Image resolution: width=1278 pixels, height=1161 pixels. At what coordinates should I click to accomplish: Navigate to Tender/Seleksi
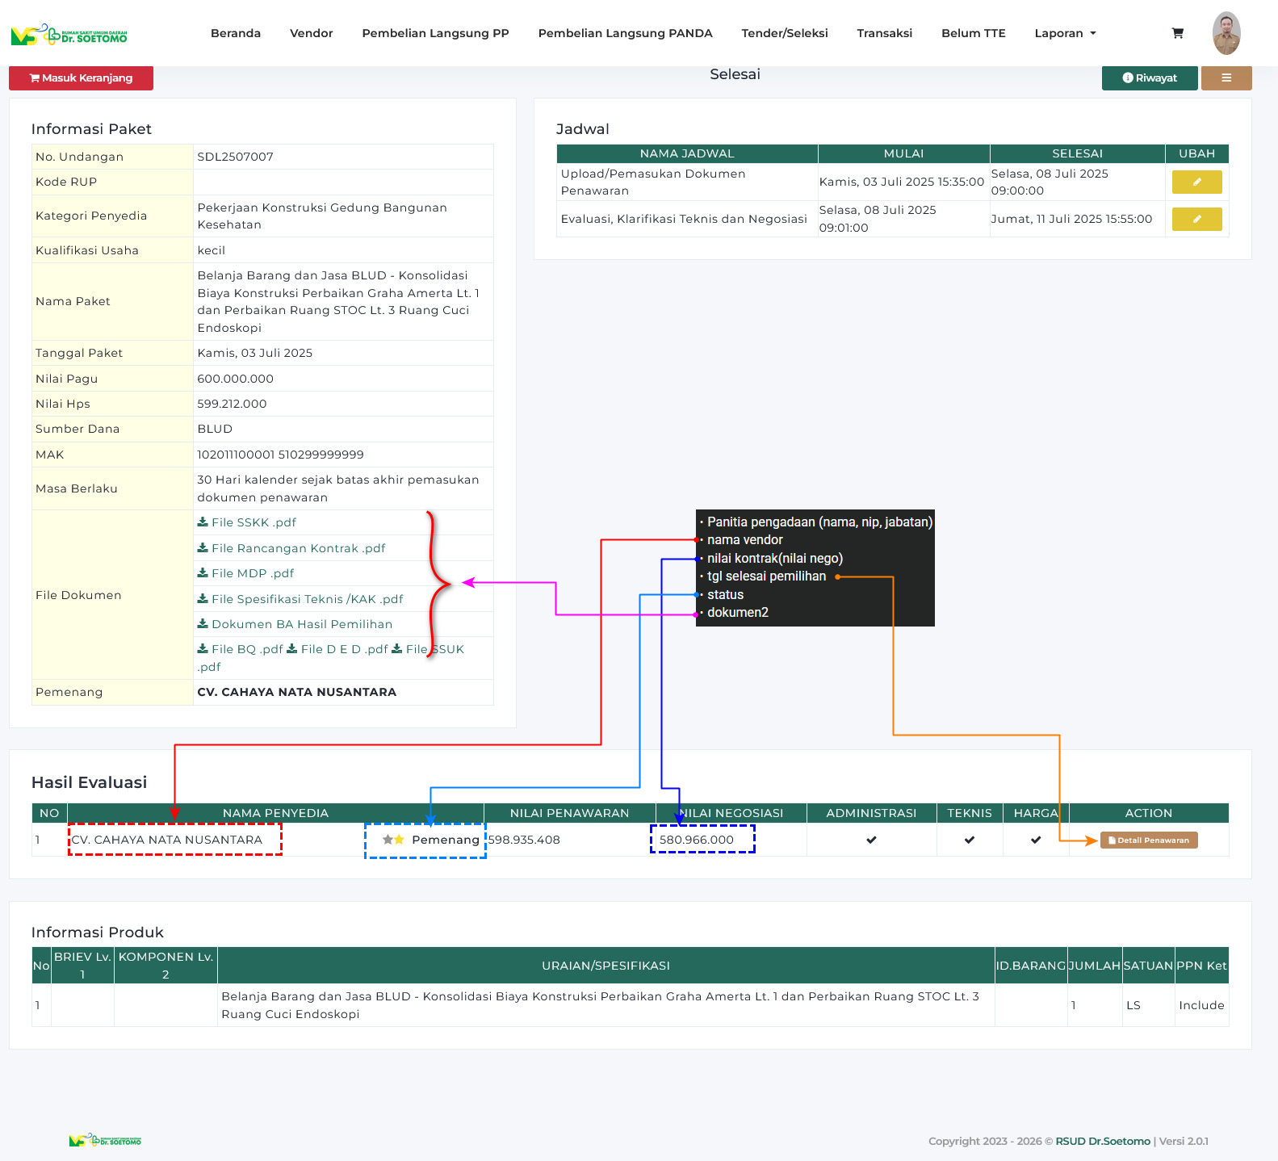[784, 33]
